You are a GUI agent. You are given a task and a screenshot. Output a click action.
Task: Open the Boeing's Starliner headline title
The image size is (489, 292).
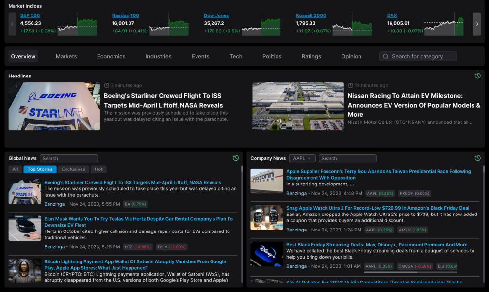pos(163,101)
